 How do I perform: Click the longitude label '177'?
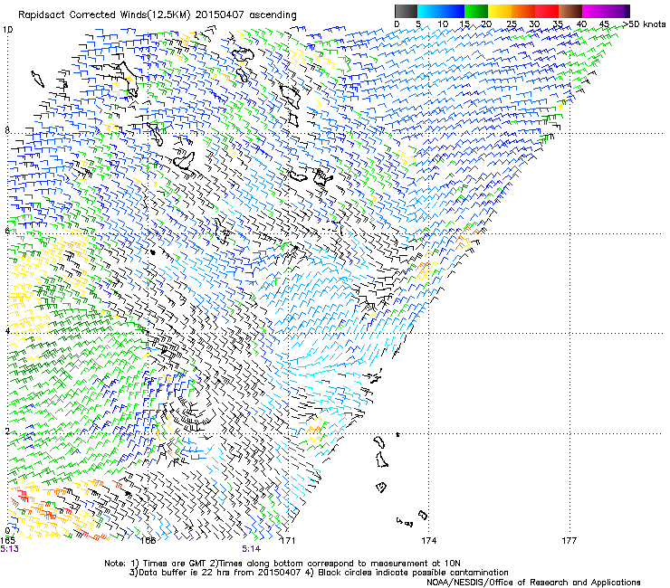click(569, 541)
